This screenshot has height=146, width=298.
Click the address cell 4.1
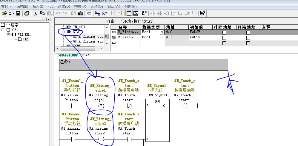pyautogui.click(x=176, y=37)
